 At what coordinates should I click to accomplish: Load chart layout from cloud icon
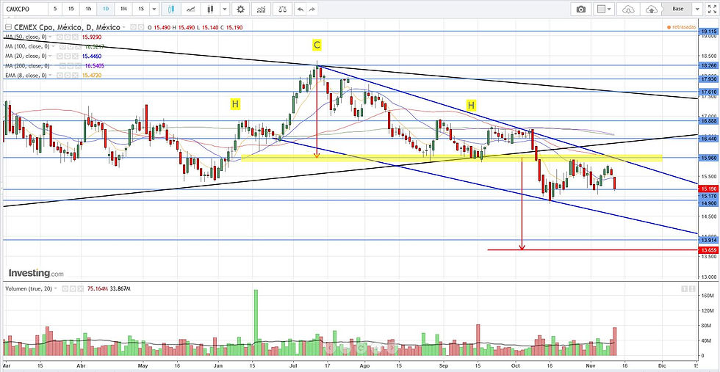tap(629, 9)
